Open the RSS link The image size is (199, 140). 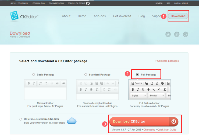[x=168, y=3]
